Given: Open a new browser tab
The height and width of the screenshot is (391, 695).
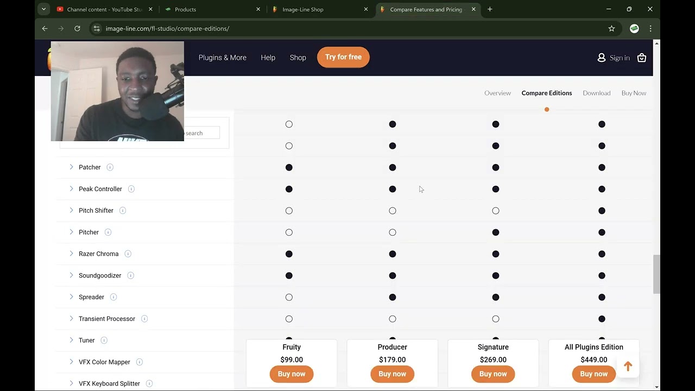Looking at the screenshot, I should tap(490, 9).
